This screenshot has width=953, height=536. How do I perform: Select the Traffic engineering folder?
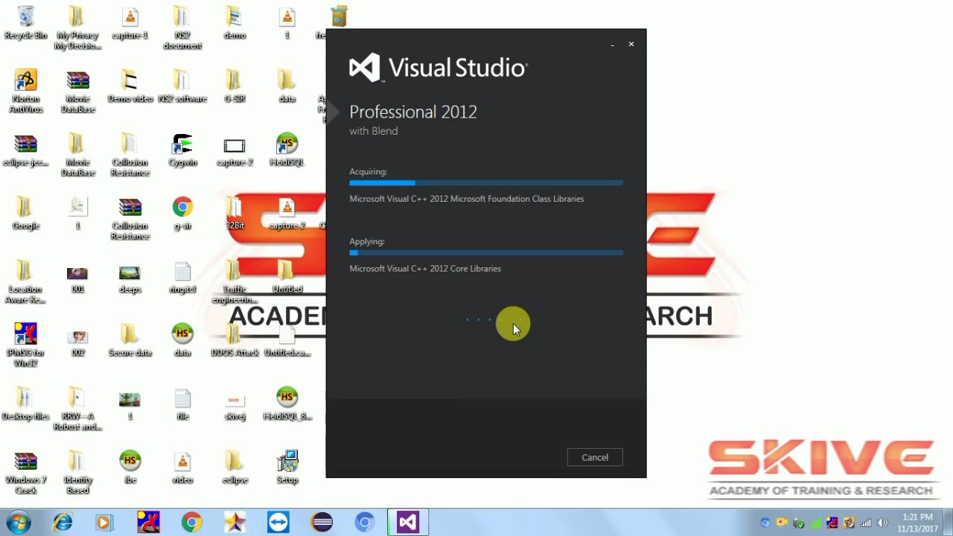(x=235, y=282)
